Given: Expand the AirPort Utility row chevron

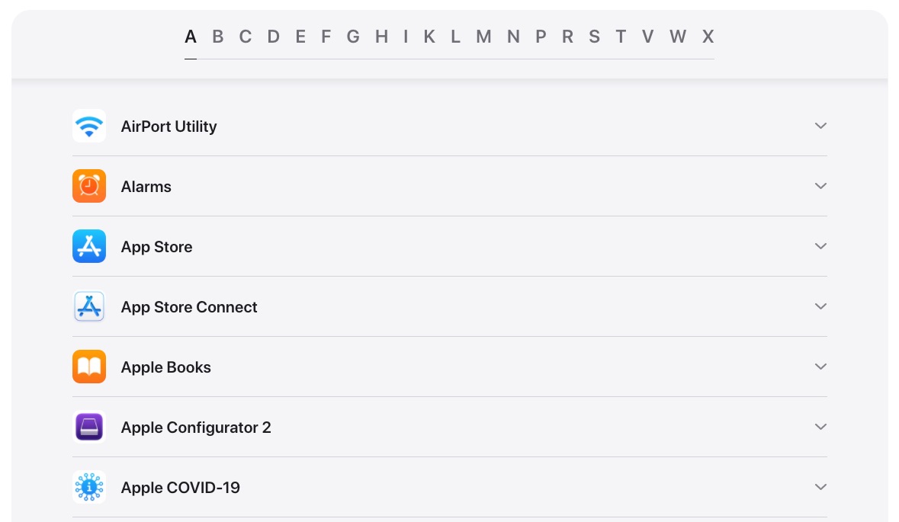Looking at the screenshot, I should tap(820, 126).
